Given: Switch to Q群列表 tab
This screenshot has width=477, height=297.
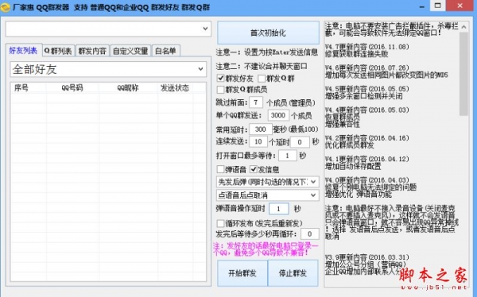Looking at the screenshot, I should (x=58, y=51).
